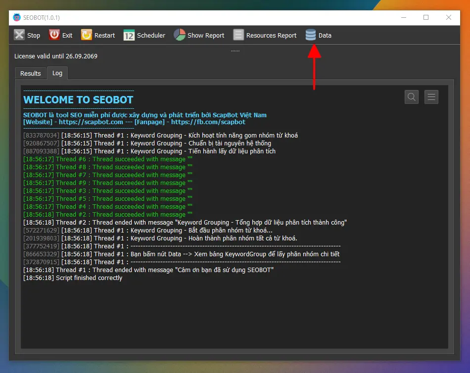Image resolution: width=470 pixels, height=373 pixels.
Task: Click the Thread #6 succeeded log line
Action: pyautogui.click(x=108, y=159)
